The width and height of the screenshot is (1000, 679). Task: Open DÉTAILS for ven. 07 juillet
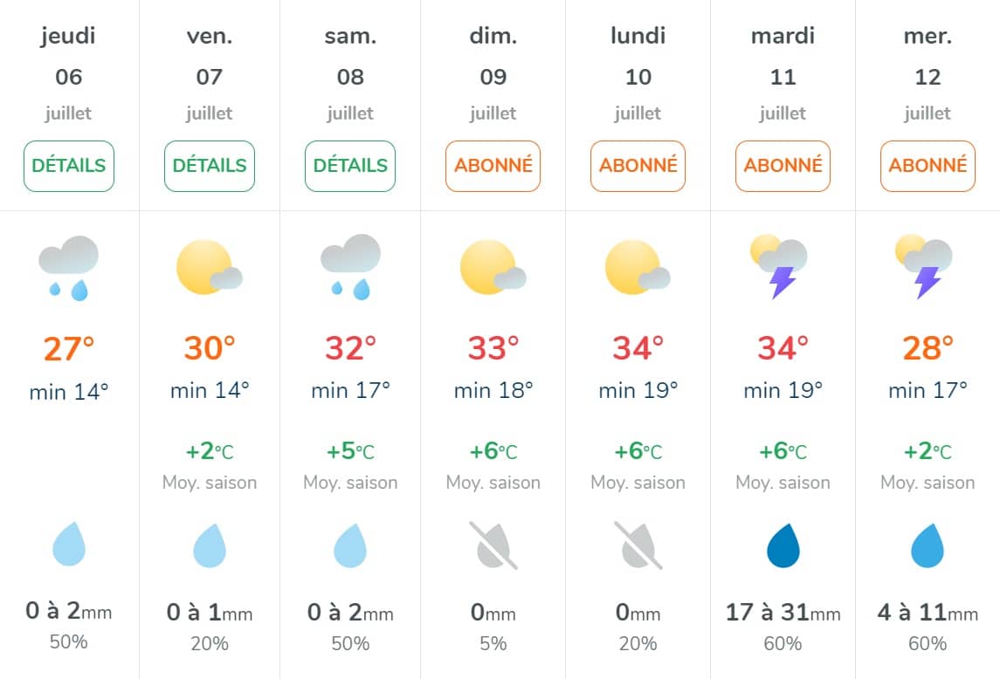click(210, 166)
